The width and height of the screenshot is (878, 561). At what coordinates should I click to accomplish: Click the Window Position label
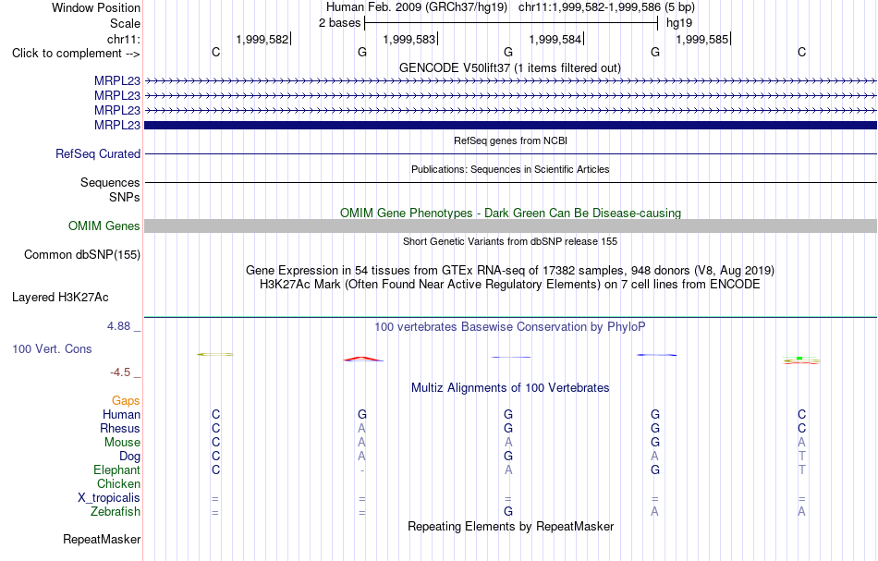click(x=96, y=7)
